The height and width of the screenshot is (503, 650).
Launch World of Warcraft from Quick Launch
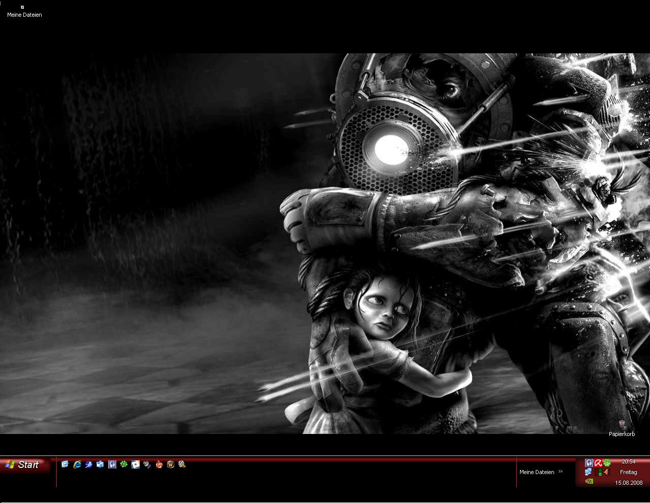[x=171, y=464]
